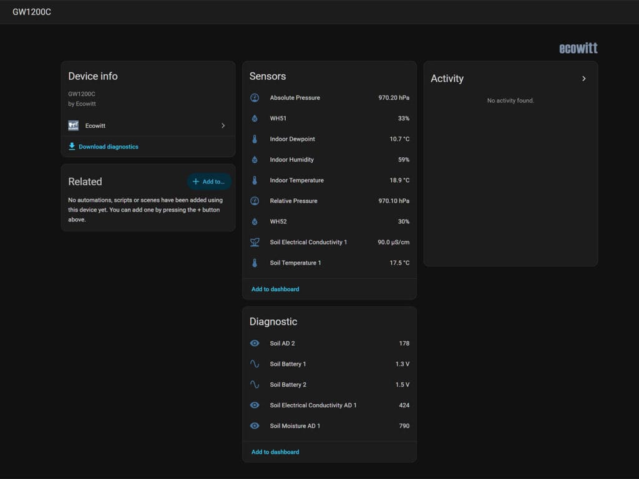
Task: Click the Ecowitt integration logo icon
Action: (x=74, y=125)
